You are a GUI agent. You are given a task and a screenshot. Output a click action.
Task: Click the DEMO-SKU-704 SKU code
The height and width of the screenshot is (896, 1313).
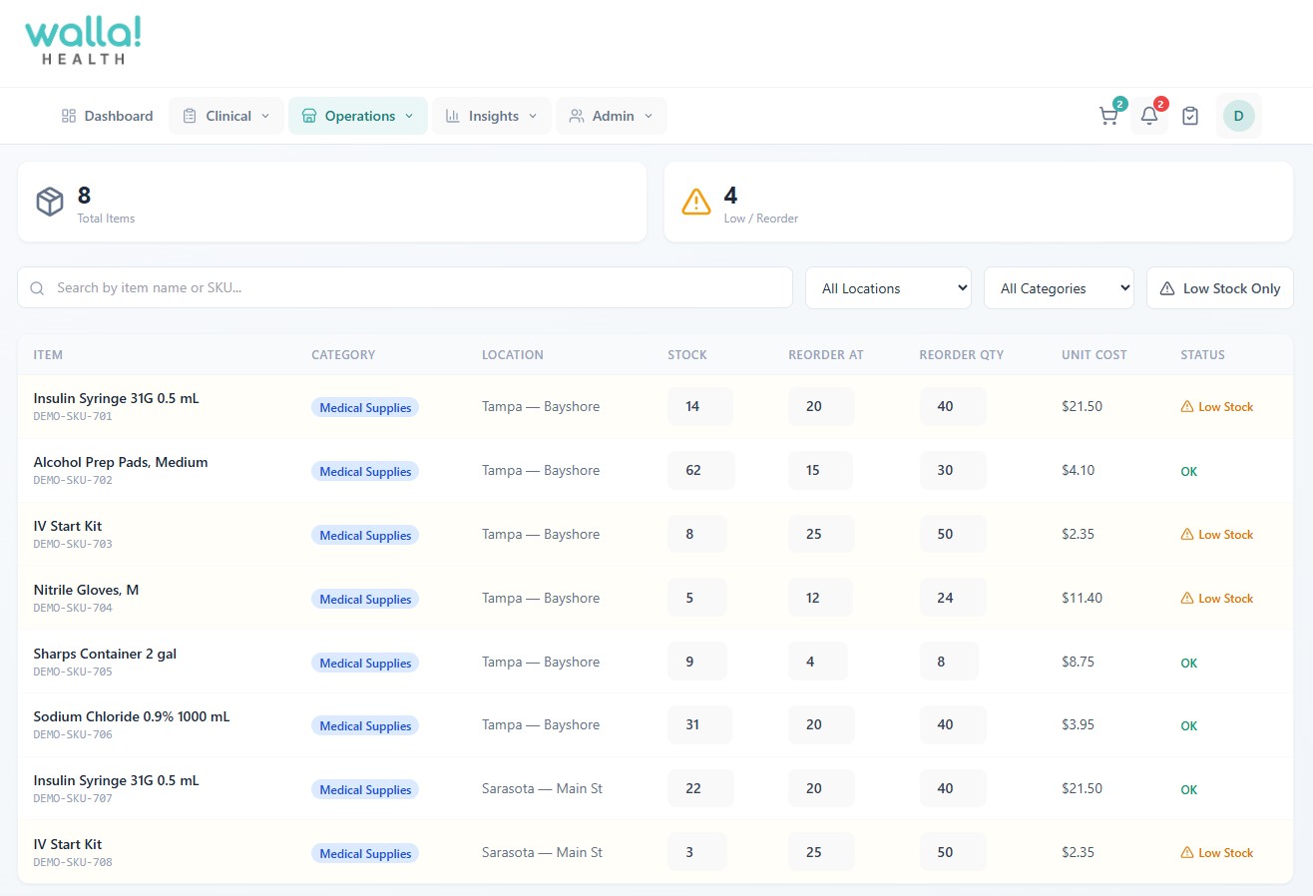(73, 608)
